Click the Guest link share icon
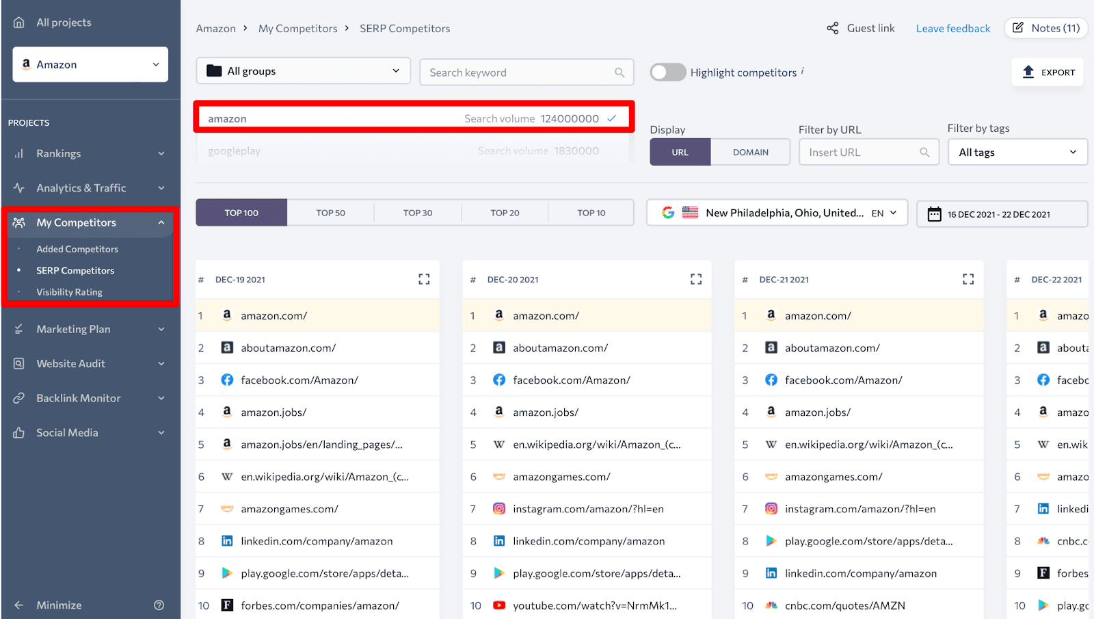The image size is (1094, 619). (x=832, y=28)
